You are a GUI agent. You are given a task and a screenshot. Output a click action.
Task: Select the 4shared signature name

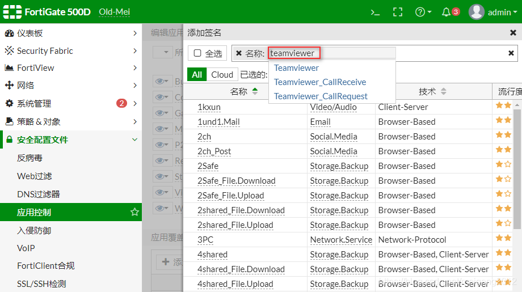[x=212, y=255]
